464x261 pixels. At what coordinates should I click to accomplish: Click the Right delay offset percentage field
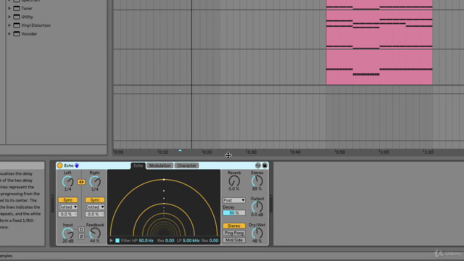click(x=95, y=215)
